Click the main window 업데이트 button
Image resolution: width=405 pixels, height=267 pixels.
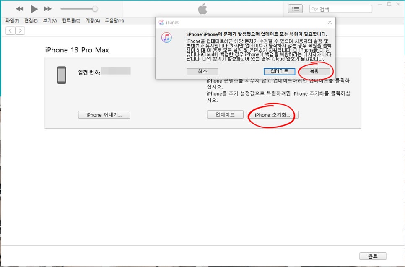[225, 114]
